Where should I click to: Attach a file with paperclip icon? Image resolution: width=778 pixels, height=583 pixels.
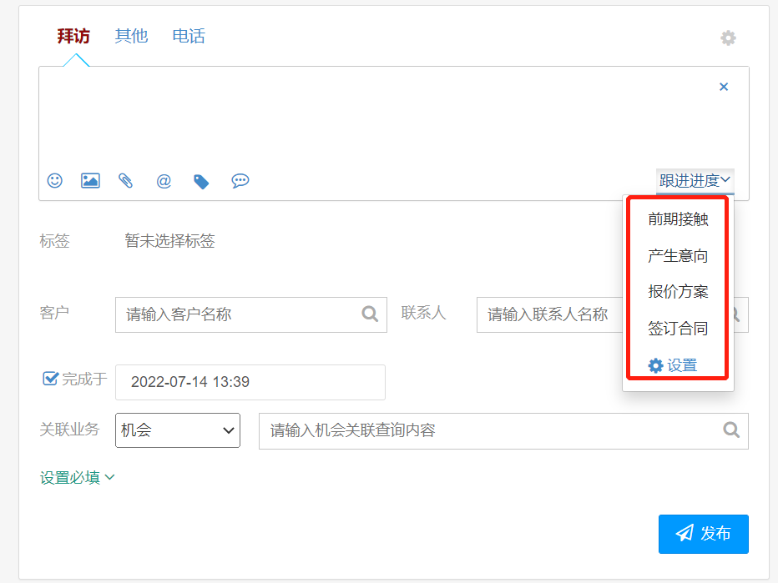pyautogui.click(x=126, y=180)
